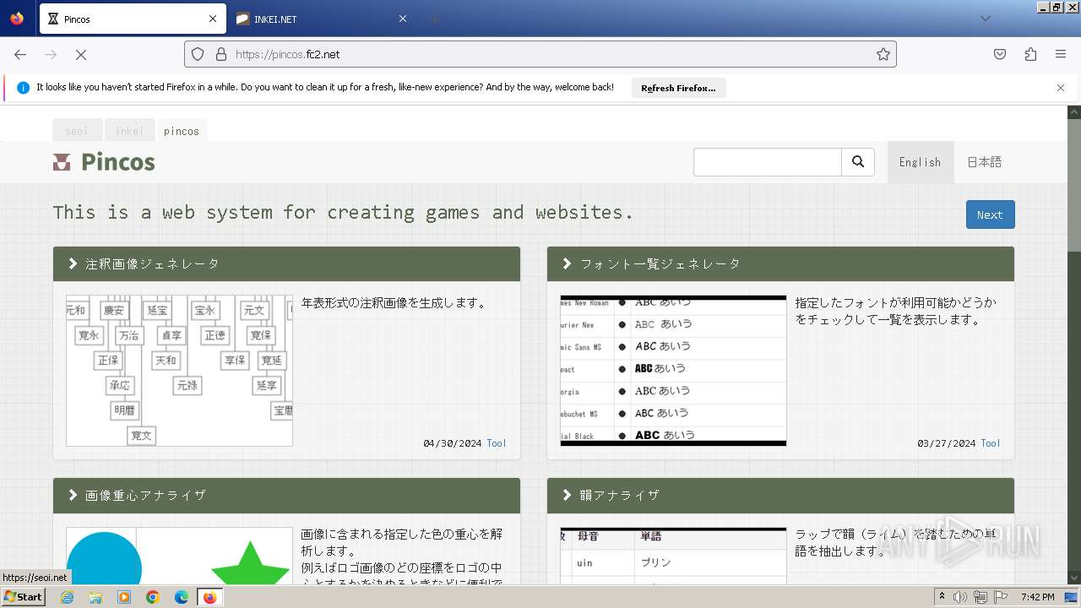1081x608 pixels.
Task: Click chevron beside 画像重心アナライザ
Action: (73, 496)
